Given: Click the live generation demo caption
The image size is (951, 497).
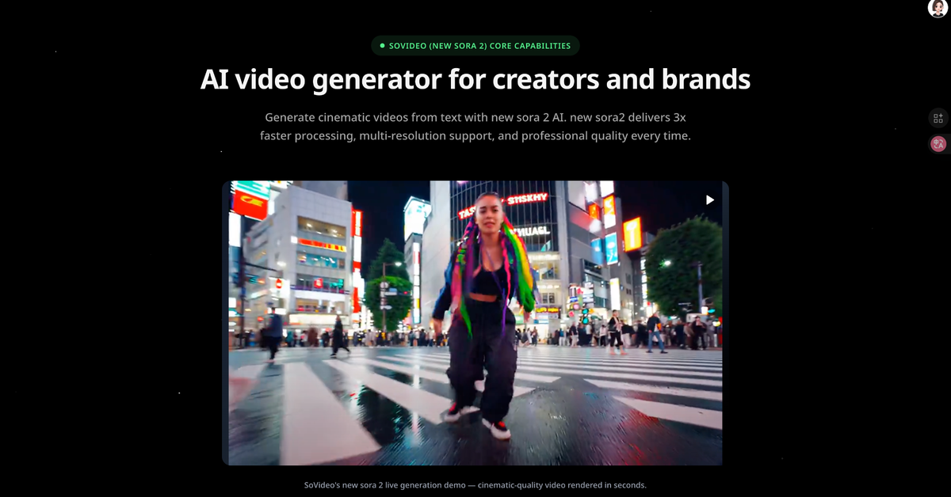Looking at the screenshot, I should point(475,484).
